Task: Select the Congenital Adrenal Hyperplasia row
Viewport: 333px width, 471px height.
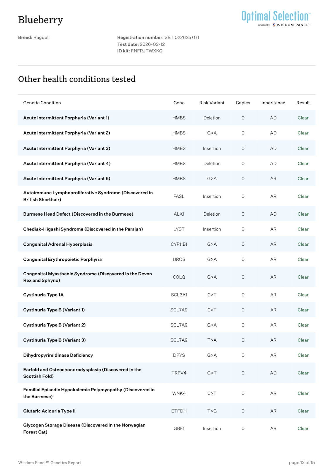Action: (167, 244)
